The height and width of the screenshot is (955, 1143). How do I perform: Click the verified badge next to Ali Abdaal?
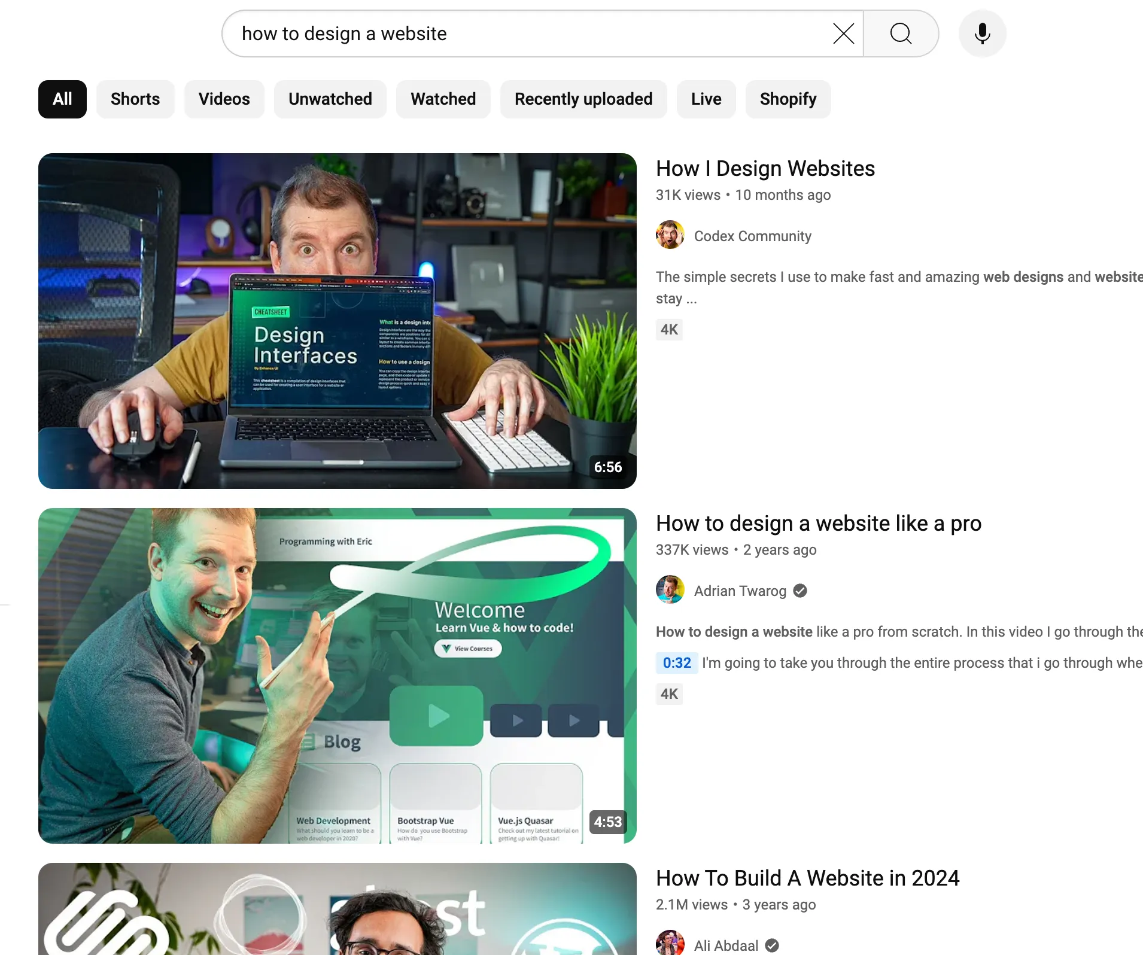(x=772, y=945)
